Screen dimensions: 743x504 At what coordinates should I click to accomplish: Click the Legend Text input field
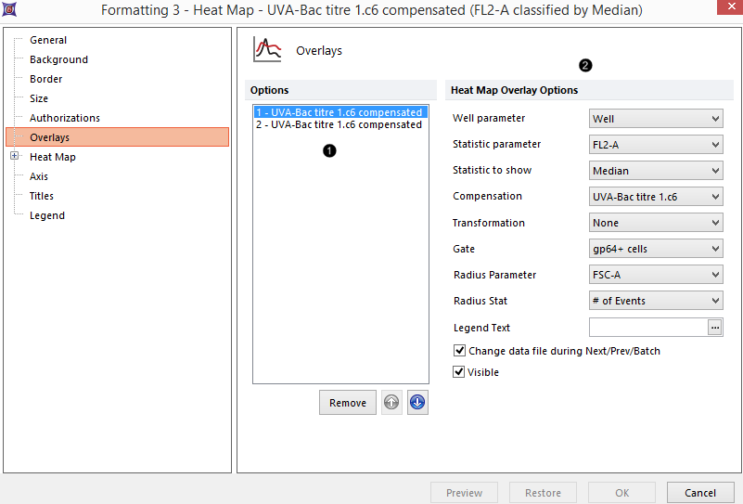(x=647, y=328)
